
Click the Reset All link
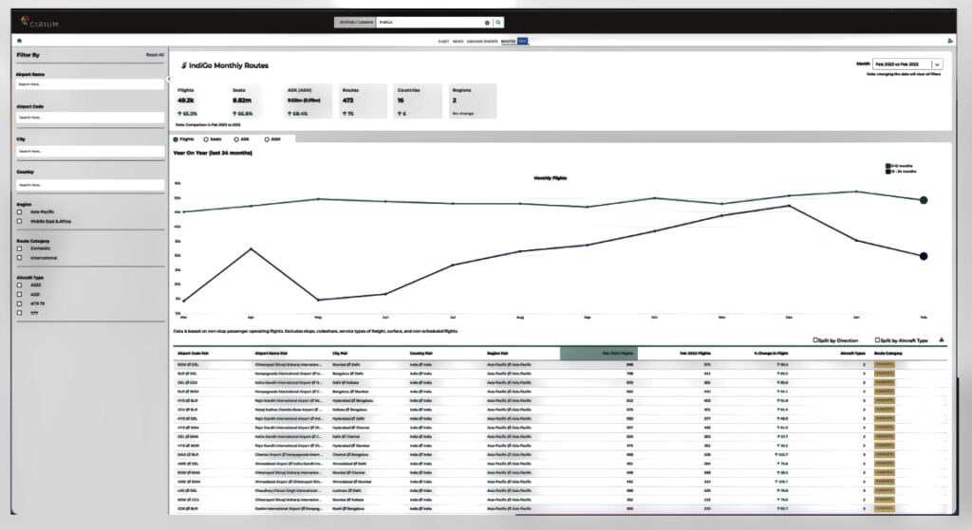[154, 56]
